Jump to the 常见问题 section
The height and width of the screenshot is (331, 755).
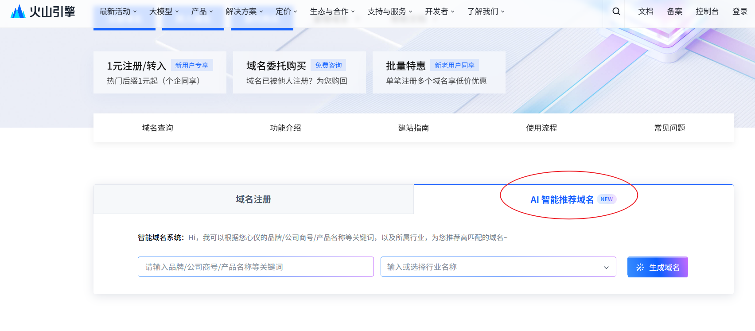669,128
